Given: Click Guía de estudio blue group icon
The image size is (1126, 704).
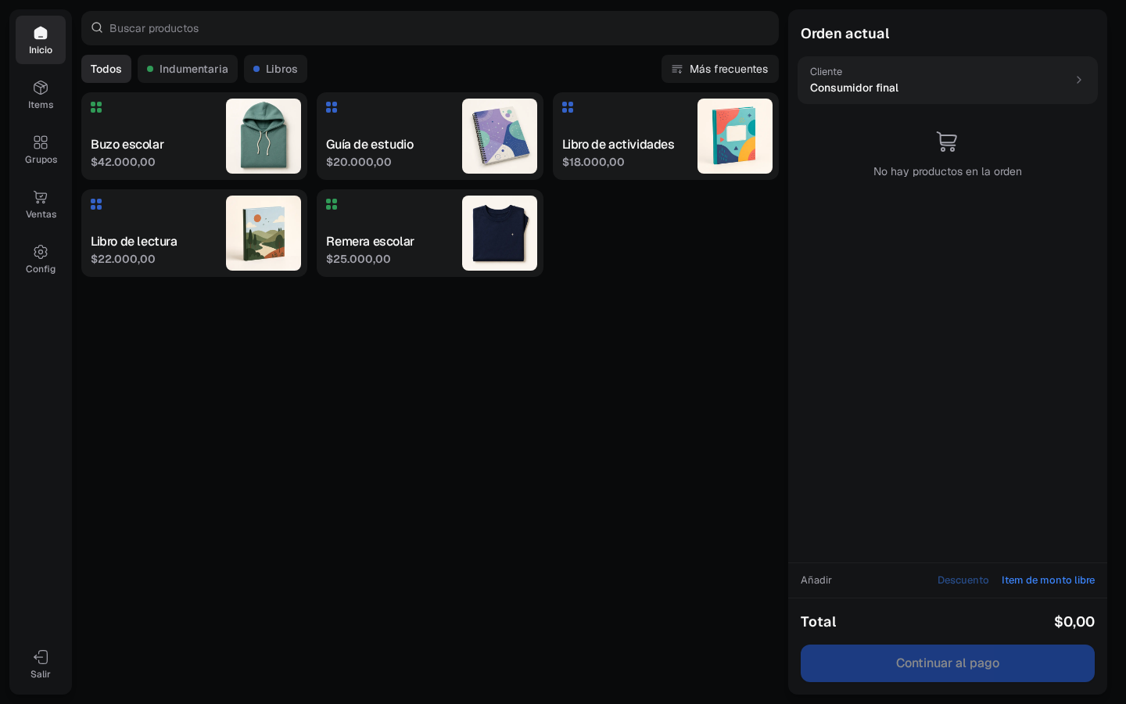Looking at the screenshot, I should coord(332,107).
